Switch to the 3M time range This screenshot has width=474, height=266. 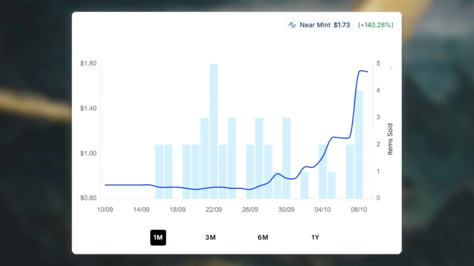click(211, 238)
